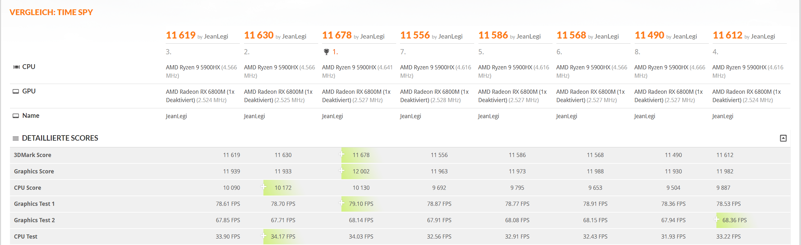Click the 10 130 CPU score value
The image size is (801, 245).
361,188
